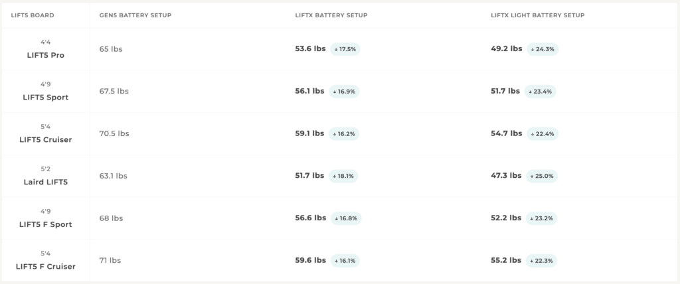Viewport: 680px width, 284px height.
Task: Click the LIFT5 BOARD column header
Action: (33, 15)
